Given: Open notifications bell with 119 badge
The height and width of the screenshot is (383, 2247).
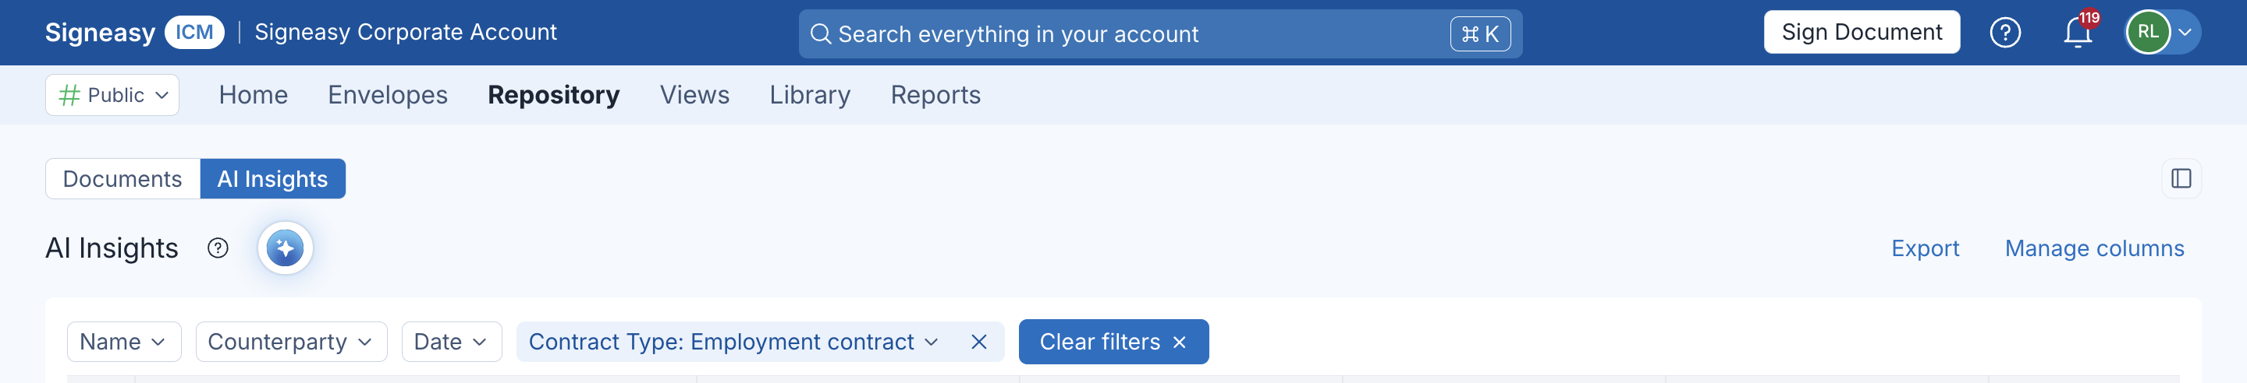Looking at the screenshot, I should 2078,32.
